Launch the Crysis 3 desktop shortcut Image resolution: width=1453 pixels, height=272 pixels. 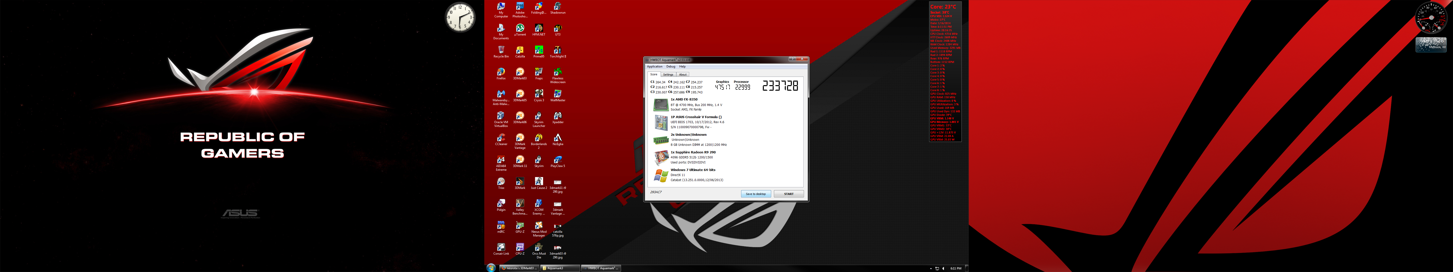539,96
